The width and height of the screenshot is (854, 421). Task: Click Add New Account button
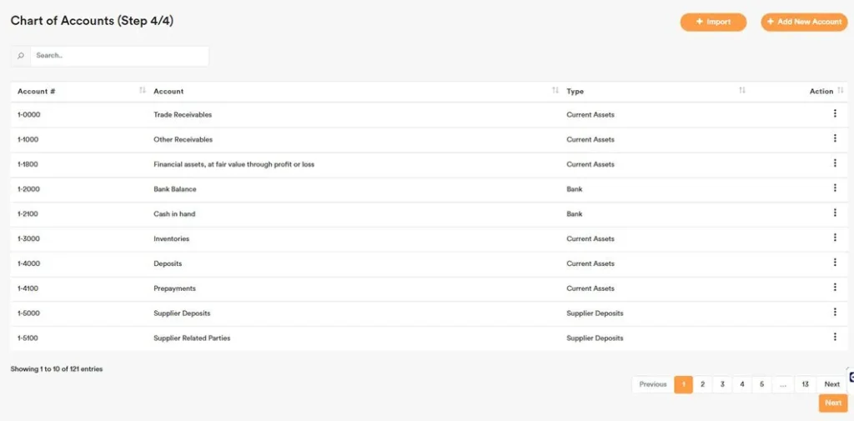(804, 22)
